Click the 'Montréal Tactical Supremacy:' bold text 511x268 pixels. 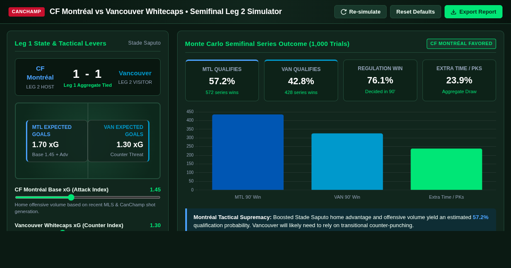point(233,217)
